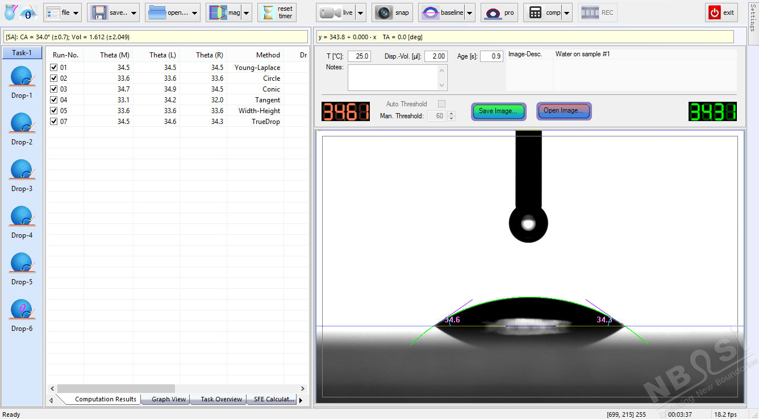Increase Man. Threshold with the up stepper
759x419 pixels.
(x=451, y=113)
